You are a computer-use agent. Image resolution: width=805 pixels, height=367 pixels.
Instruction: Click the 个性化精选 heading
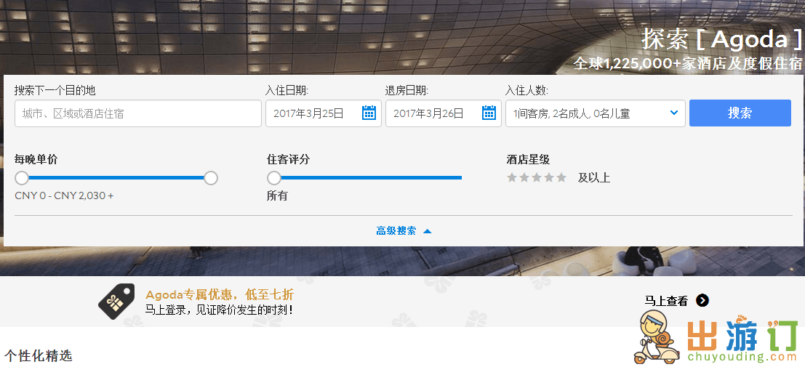pos(39,355)
